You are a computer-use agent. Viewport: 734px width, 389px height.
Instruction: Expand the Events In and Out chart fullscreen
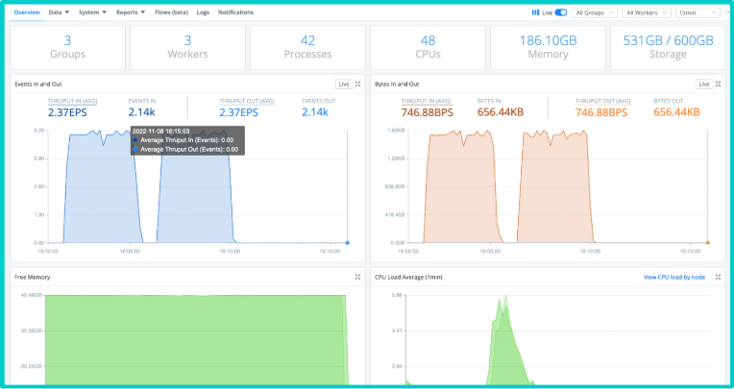tap(357, 85)
